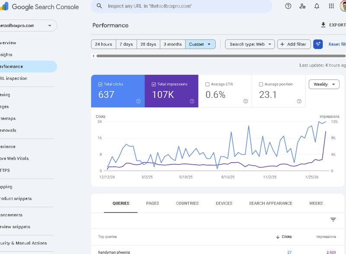
Task: Enable the Average position metric checkbox
Action: (262, 84)
